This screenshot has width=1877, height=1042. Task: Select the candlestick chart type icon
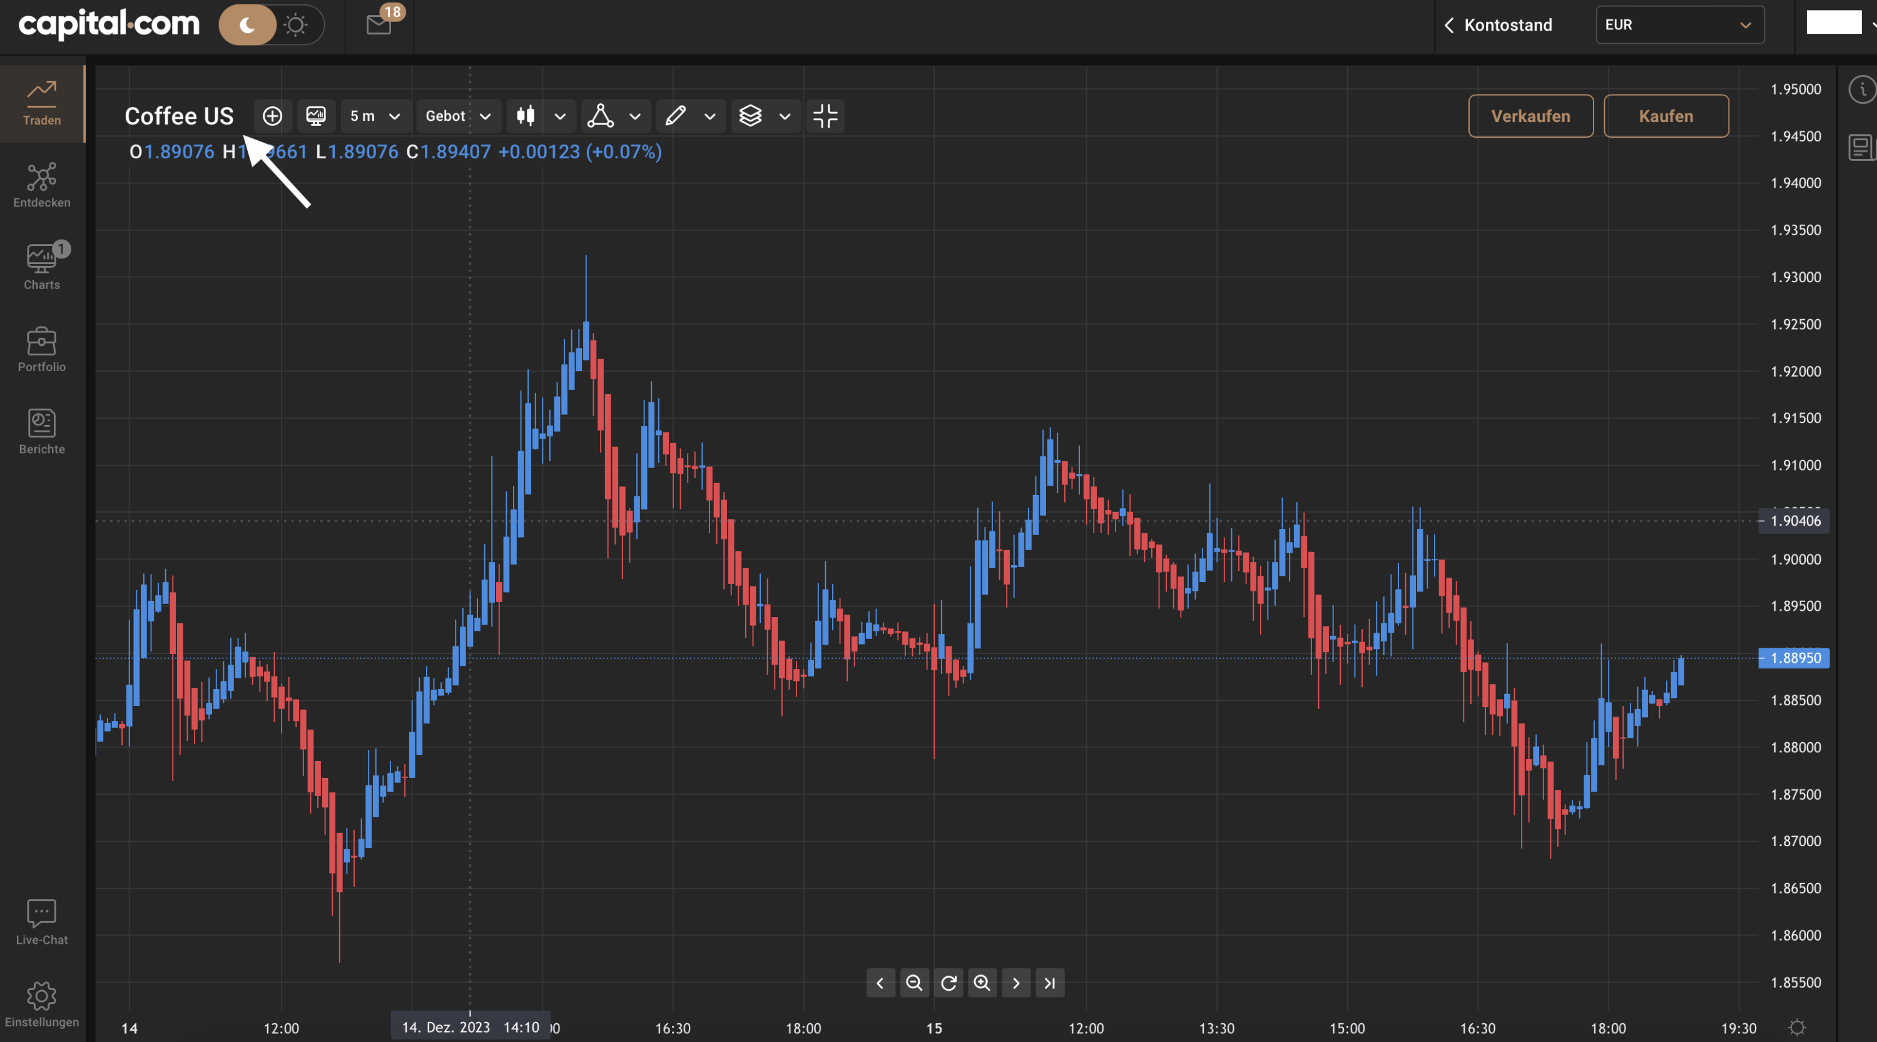click(x=526, y=116)
